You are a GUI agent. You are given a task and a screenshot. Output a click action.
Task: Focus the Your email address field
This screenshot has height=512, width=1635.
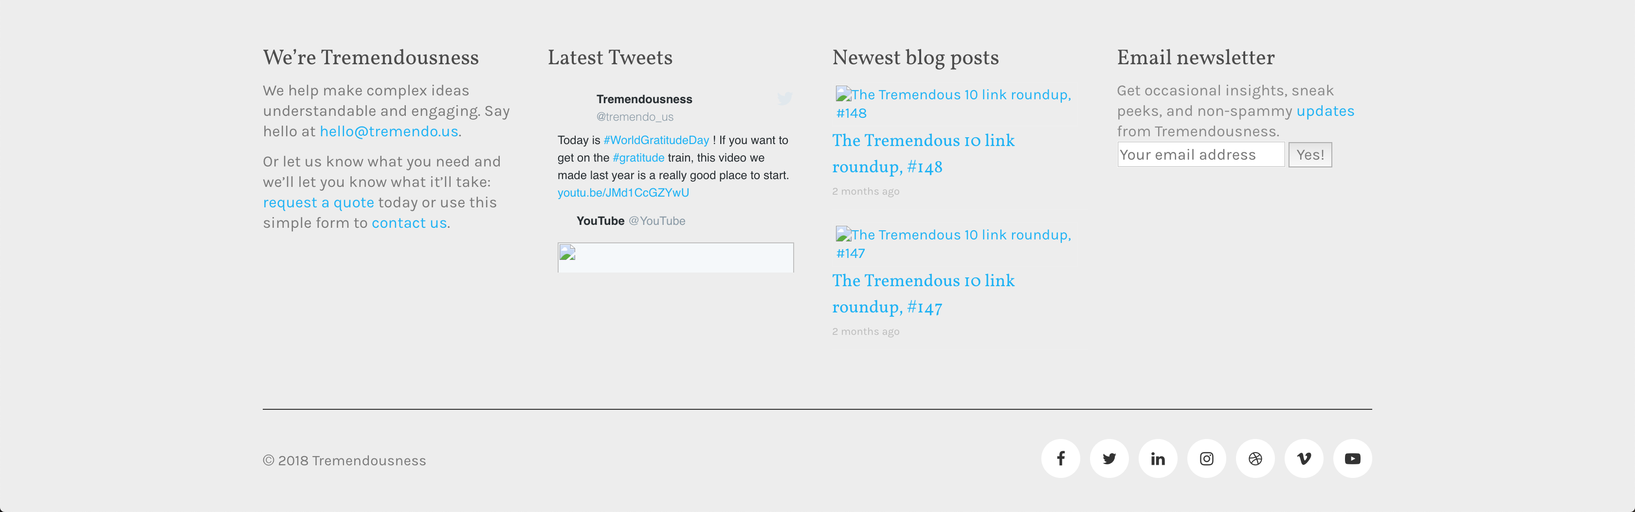click(1200, 155)
